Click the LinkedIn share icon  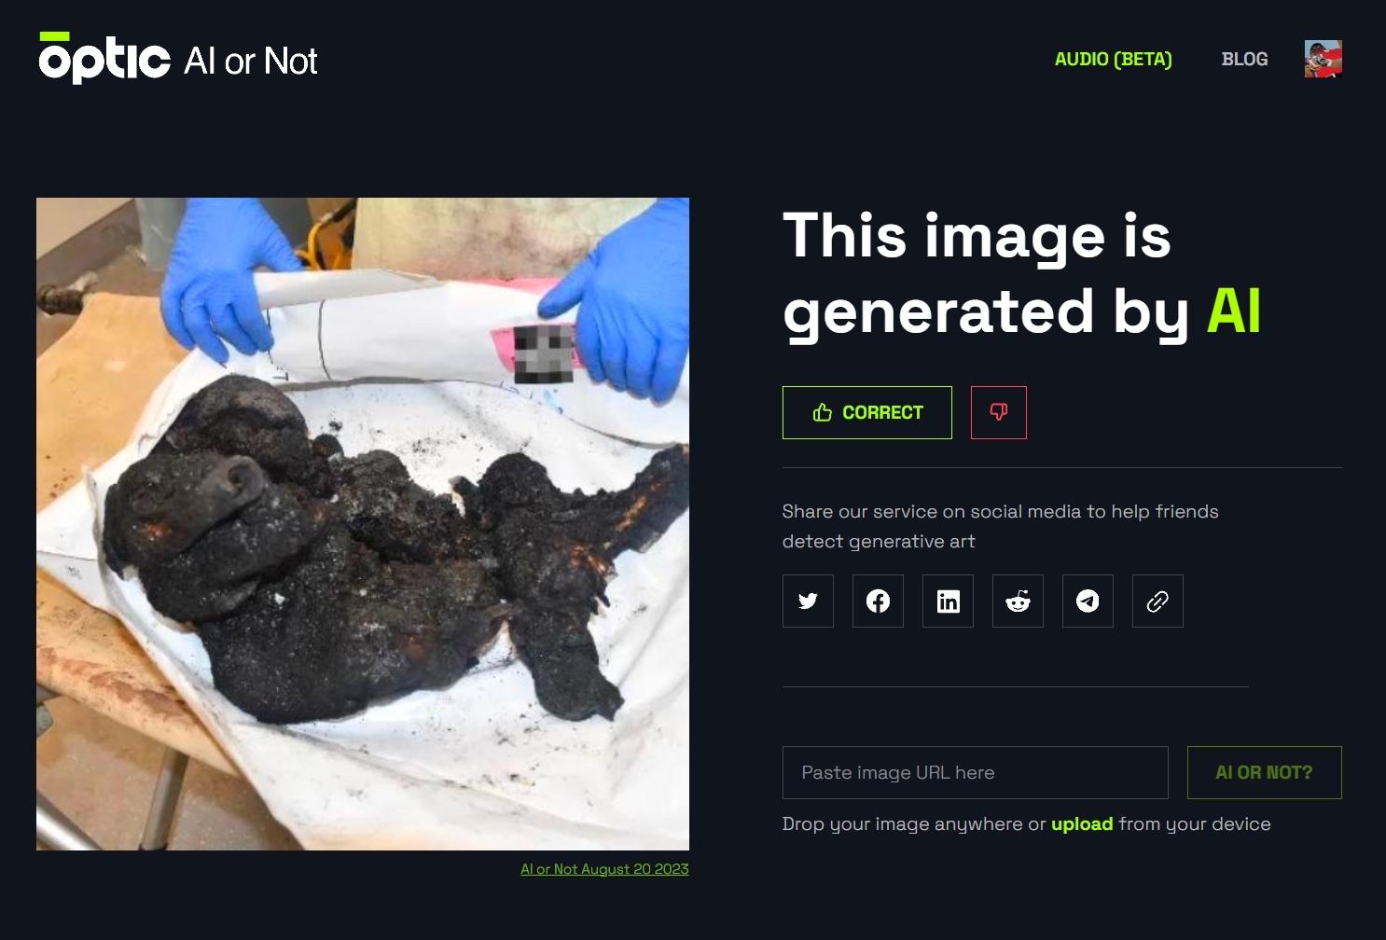coord(948,601)
